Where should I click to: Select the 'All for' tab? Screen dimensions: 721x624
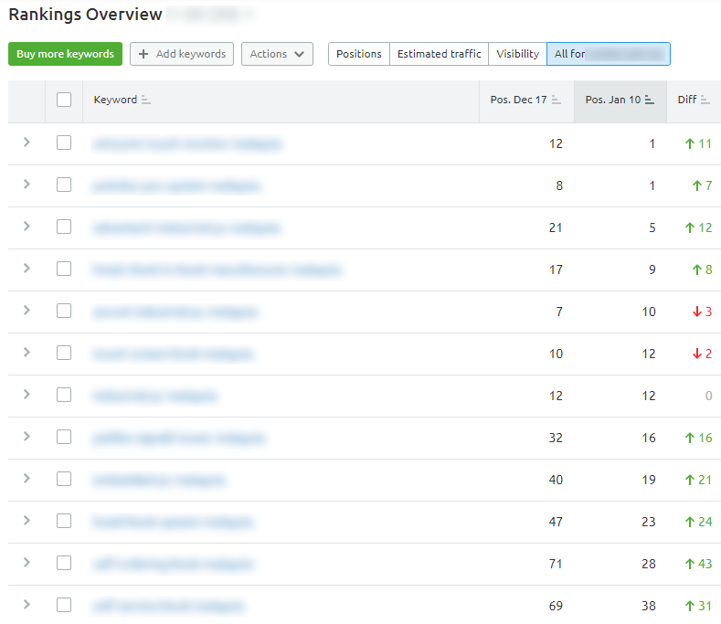click(x=609, y=54)
